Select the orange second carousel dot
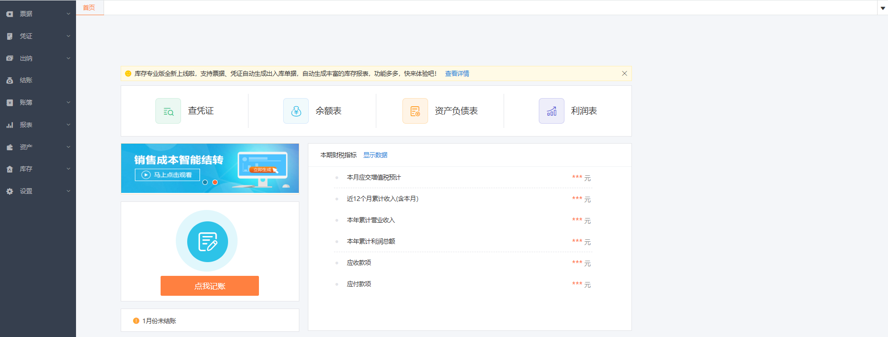The height and width of the screenshot is (337, 888). pyautogui.click(x=215, y=182)
